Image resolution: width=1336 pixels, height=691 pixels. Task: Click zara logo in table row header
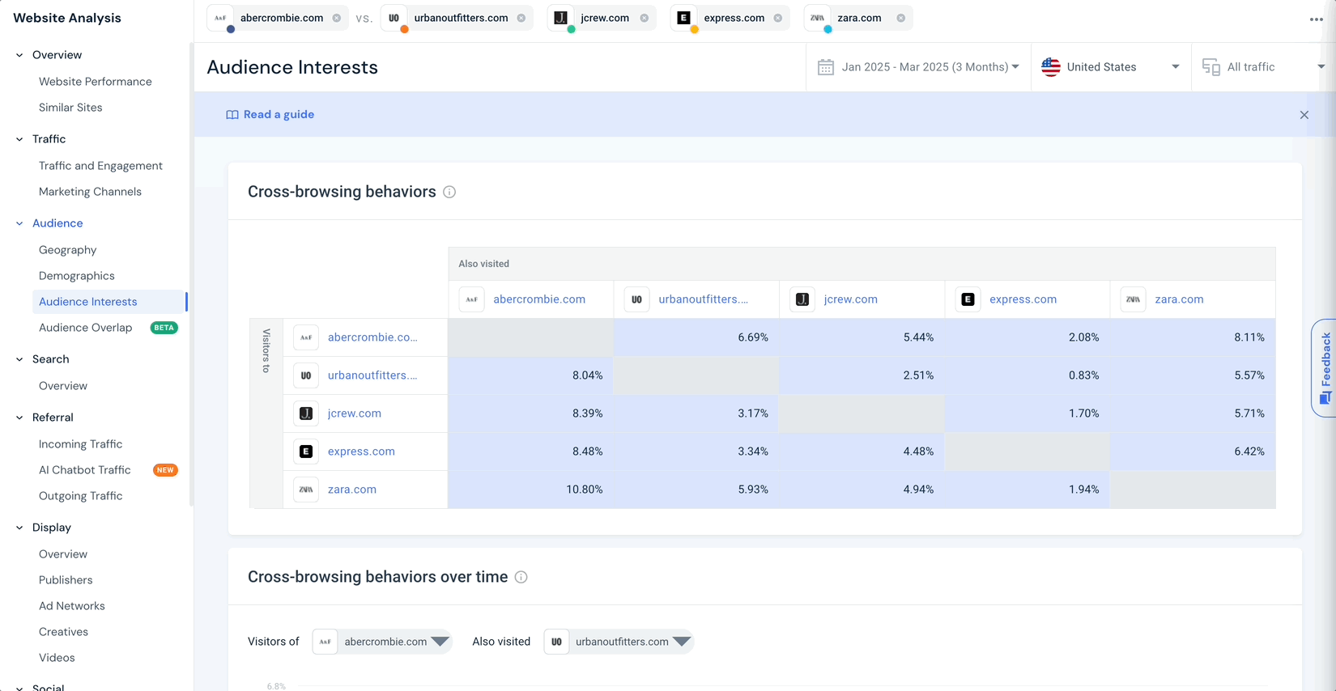click(306, 490)
